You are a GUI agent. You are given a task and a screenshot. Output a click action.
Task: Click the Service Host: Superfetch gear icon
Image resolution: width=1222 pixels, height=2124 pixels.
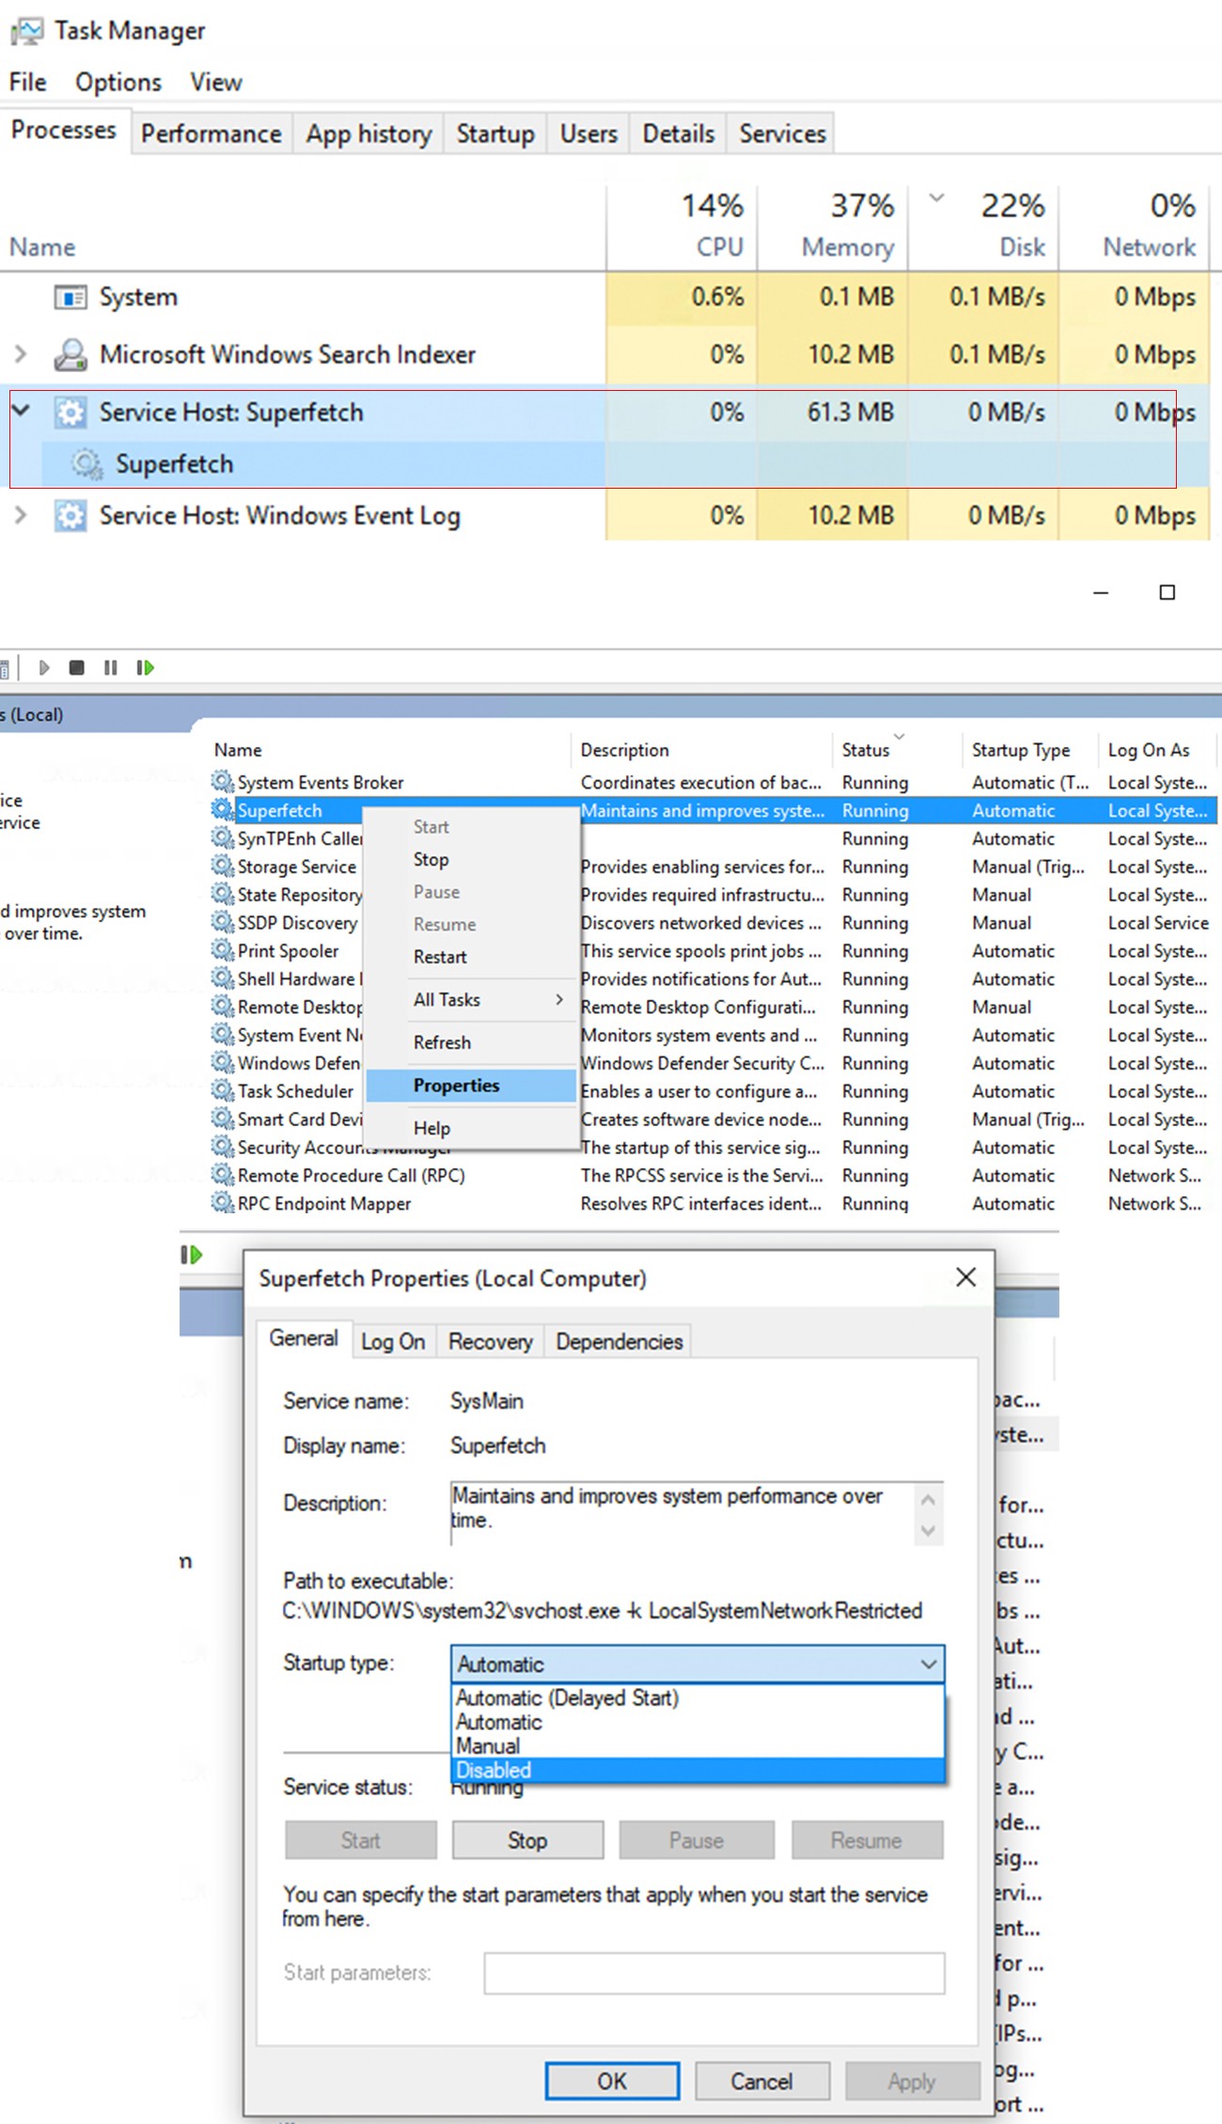70,413
